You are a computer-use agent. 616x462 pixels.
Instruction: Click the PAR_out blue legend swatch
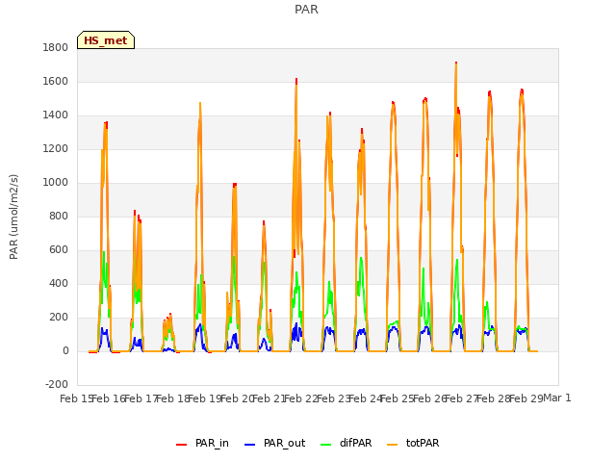[249, 445]
